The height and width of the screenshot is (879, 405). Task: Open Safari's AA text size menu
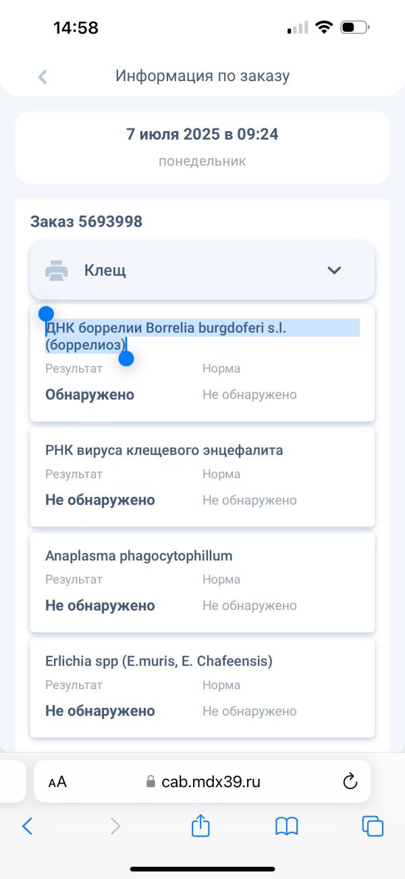(x=57, y=782)
